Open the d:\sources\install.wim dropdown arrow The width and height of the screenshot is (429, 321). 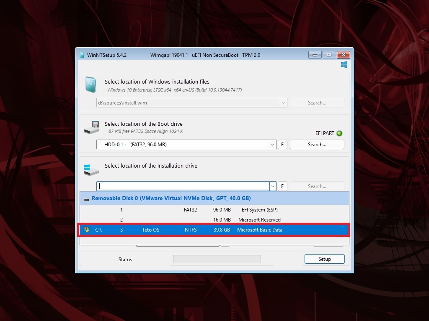pyautogui.click(x=283, y=103)
